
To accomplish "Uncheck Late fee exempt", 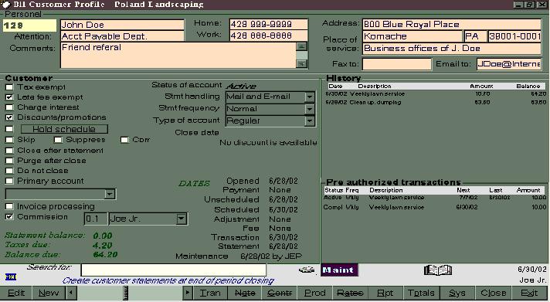I will (9, 97).
